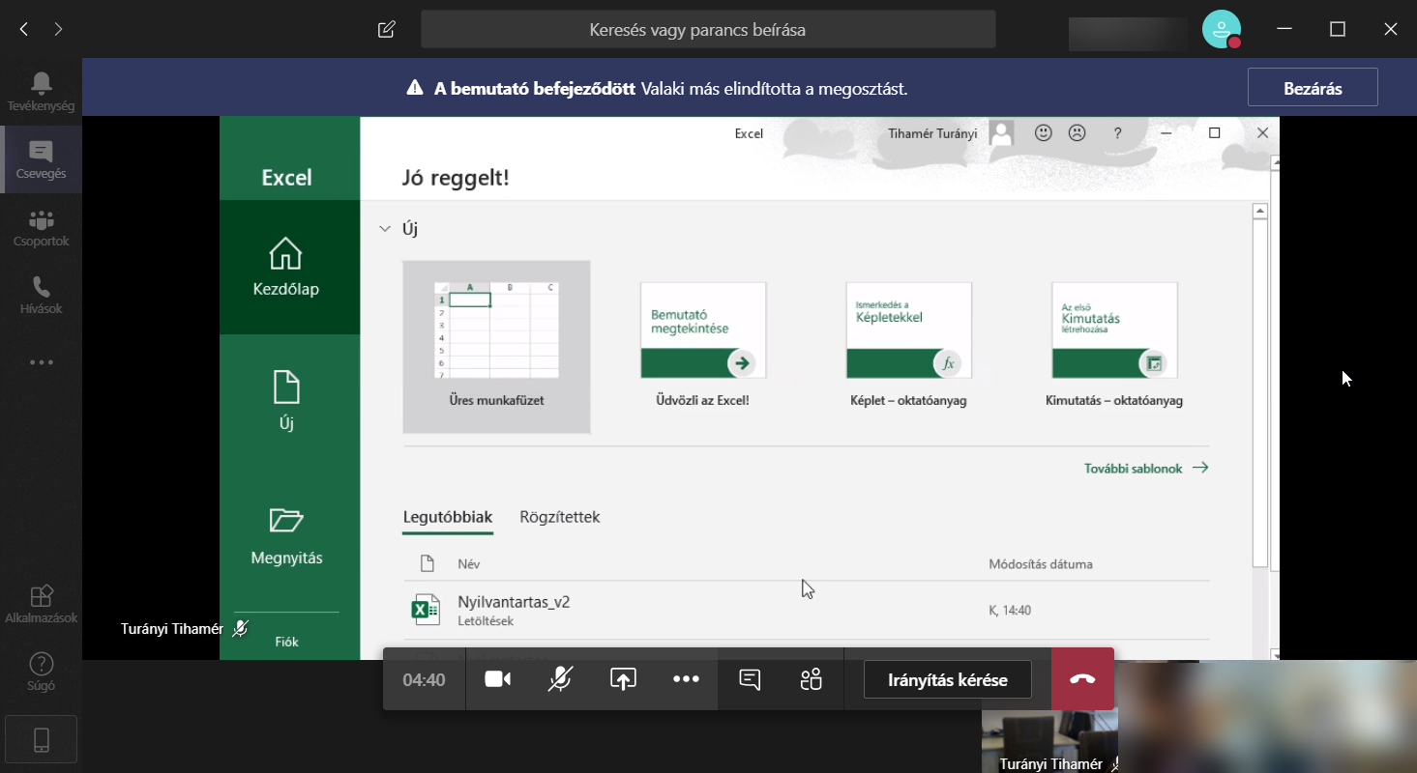Show the meeting conversation chat icon
This screenshot has width=1417, height=773.
750,679
